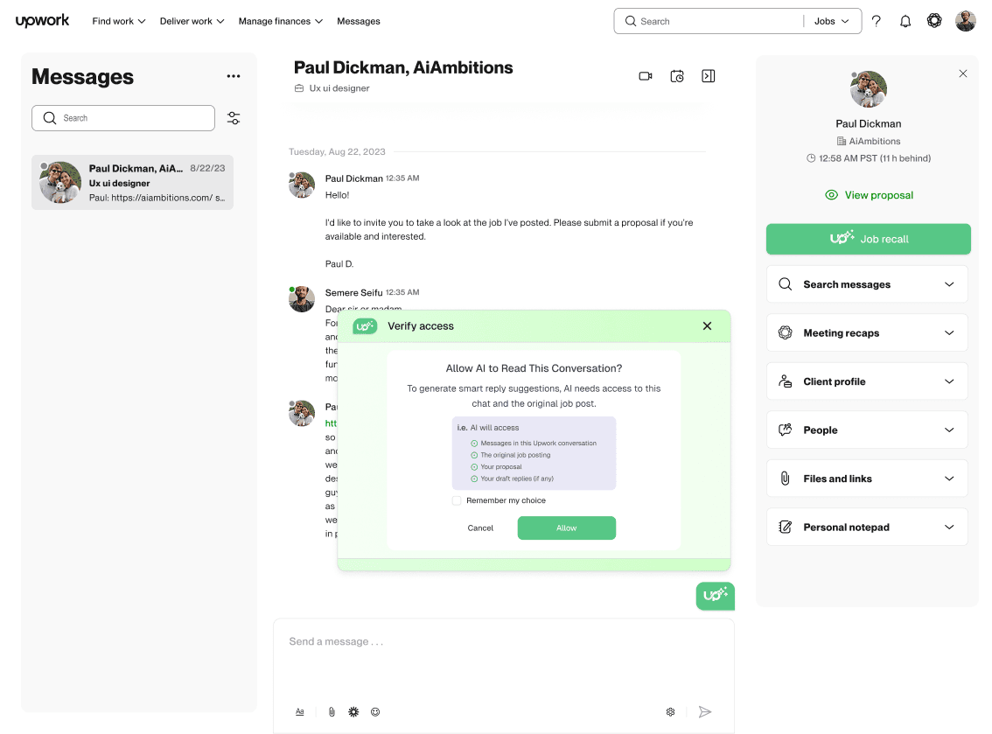Click the Client profile icon
Screen dimensions: 992x734
pos(786,381)
